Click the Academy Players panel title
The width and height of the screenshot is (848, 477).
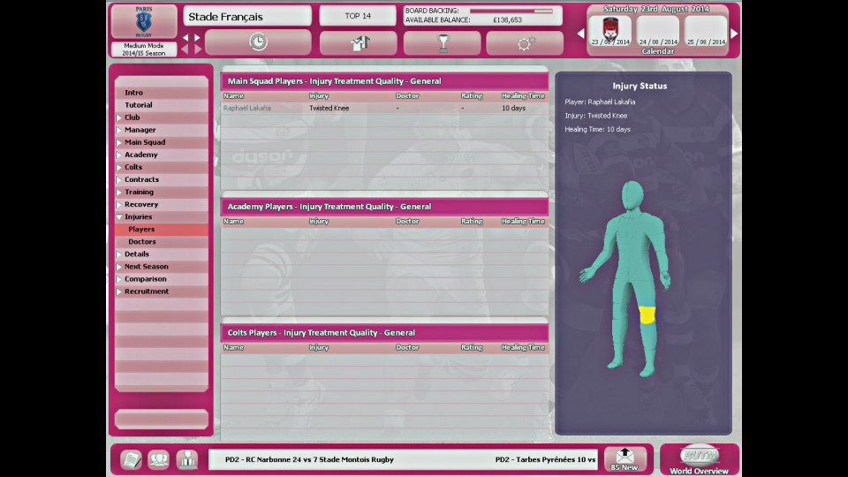pyautogui.click(x=329, y=207)
